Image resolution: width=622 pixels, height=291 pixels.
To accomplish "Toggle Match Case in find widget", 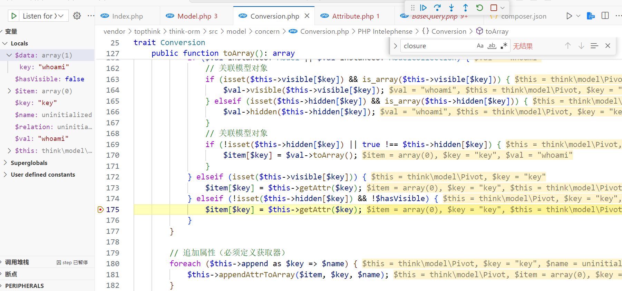I will pos(480,46).
